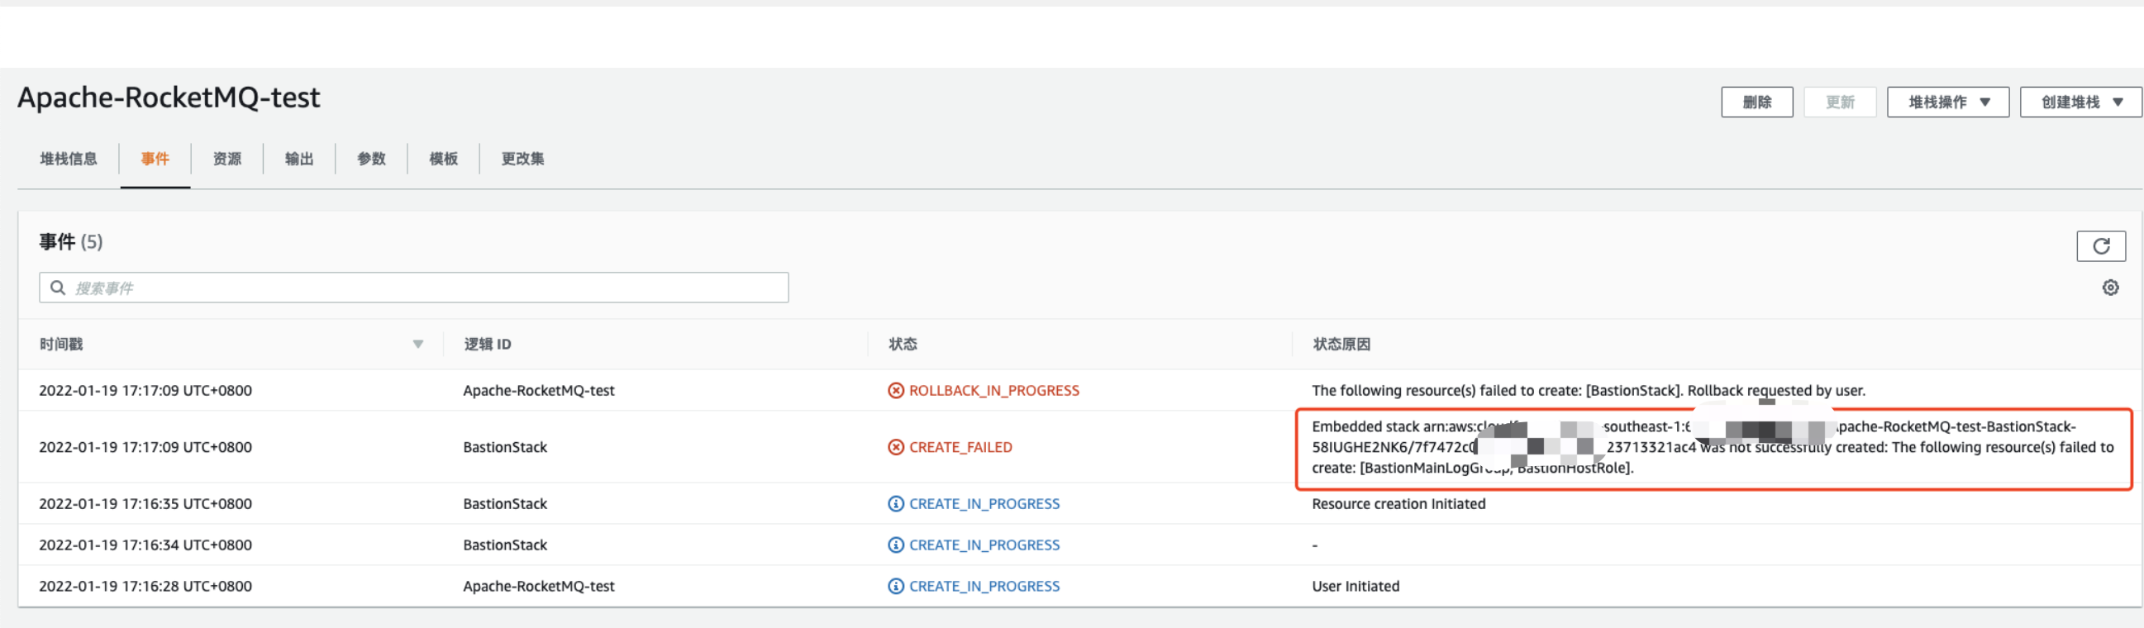The image size is (2144, 628).
Task: Click the ROLLBACK_IN_PROGRESS error status icon
Action: tap(896, 391)
